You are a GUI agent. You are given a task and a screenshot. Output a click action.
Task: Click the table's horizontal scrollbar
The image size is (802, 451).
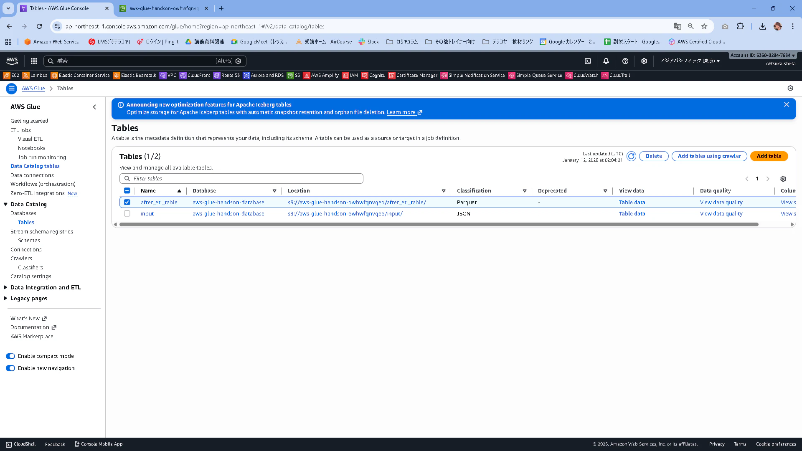click(439, 225)
